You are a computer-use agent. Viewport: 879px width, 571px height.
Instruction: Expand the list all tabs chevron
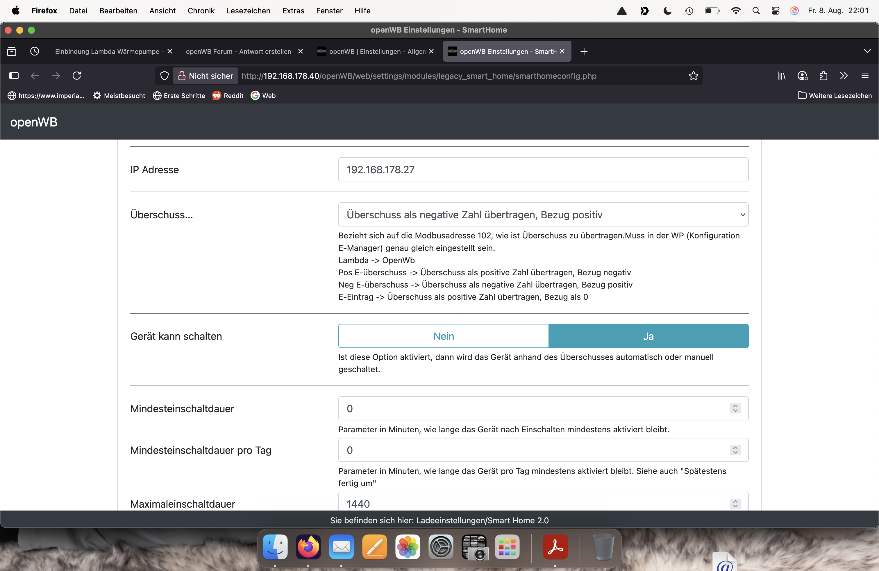click(x=867, y=51)
